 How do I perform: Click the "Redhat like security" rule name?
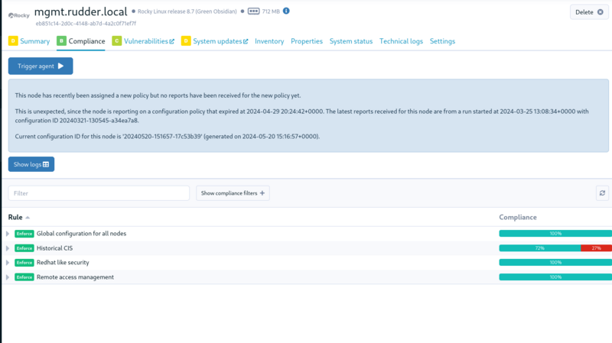(x=63, y=262)
